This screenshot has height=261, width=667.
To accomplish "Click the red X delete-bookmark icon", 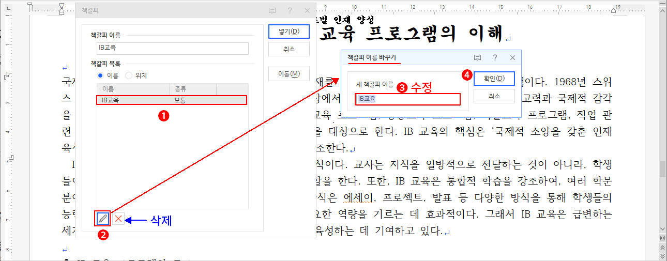I will (x=118, y=219).
